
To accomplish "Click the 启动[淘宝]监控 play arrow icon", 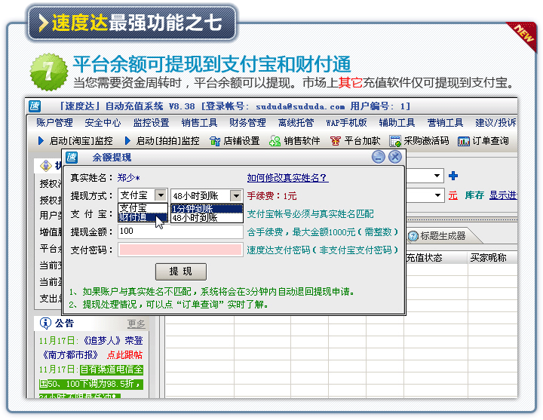I will click(41, 140).
